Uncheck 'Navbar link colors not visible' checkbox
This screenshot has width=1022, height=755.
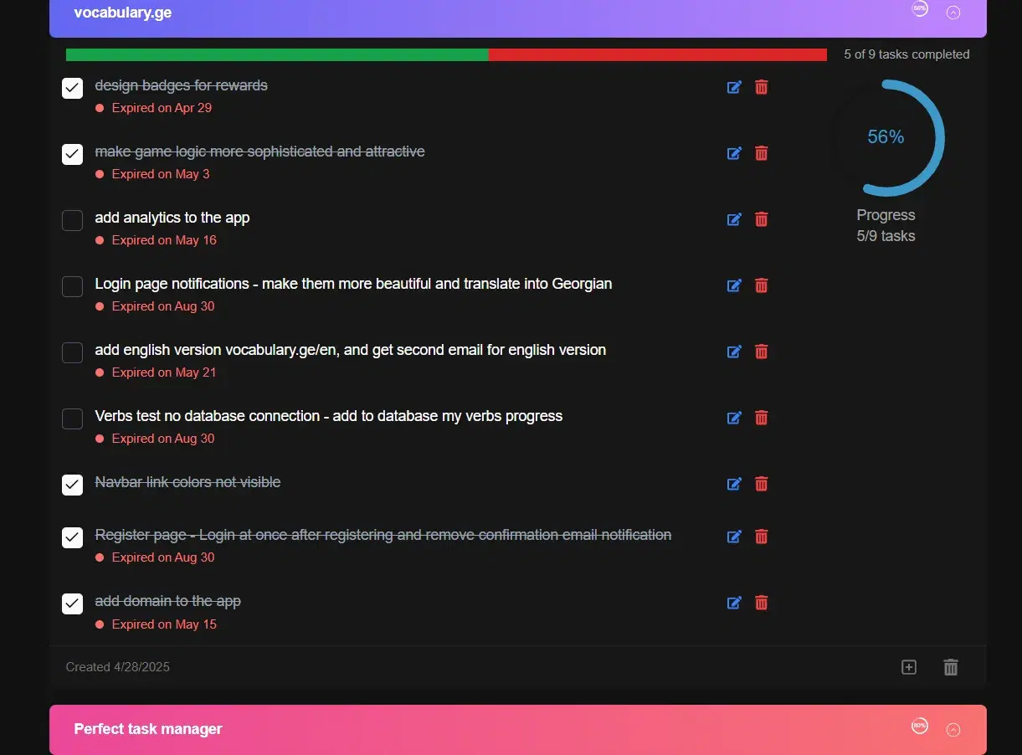[x=73, y=485]
